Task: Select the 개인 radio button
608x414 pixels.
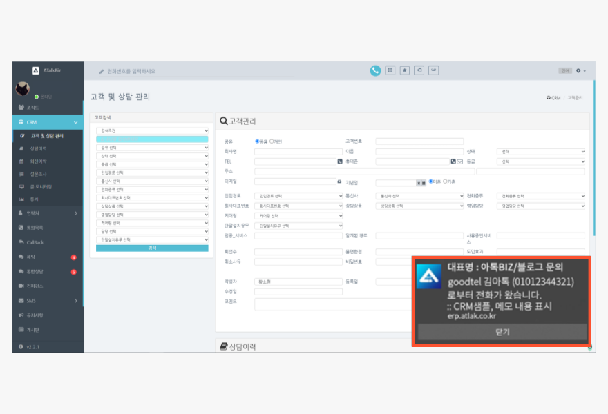Action: [272, 141]
